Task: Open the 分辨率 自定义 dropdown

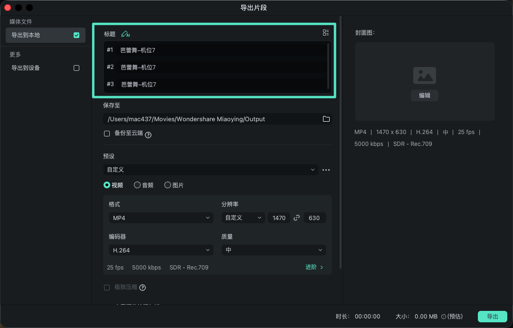Action: point(243,218)
